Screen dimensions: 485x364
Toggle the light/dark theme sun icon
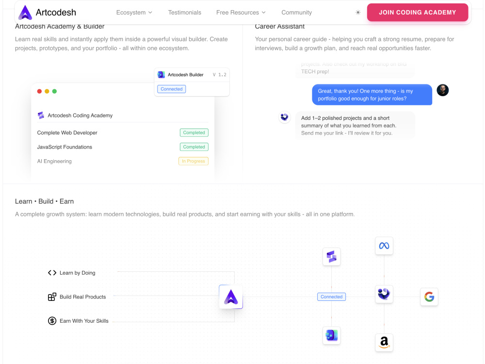click(358, 13)
